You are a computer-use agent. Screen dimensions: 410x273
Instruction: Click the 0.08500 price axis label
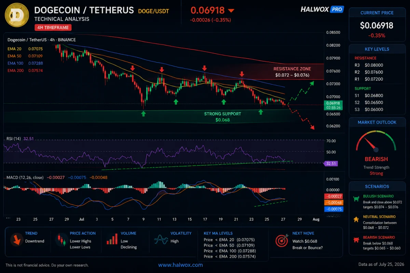coord(333,32)
